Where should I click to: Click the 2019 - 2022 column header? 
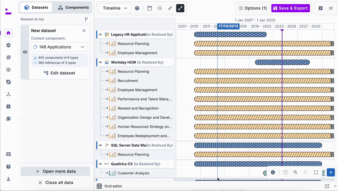[x=261, y=26]
